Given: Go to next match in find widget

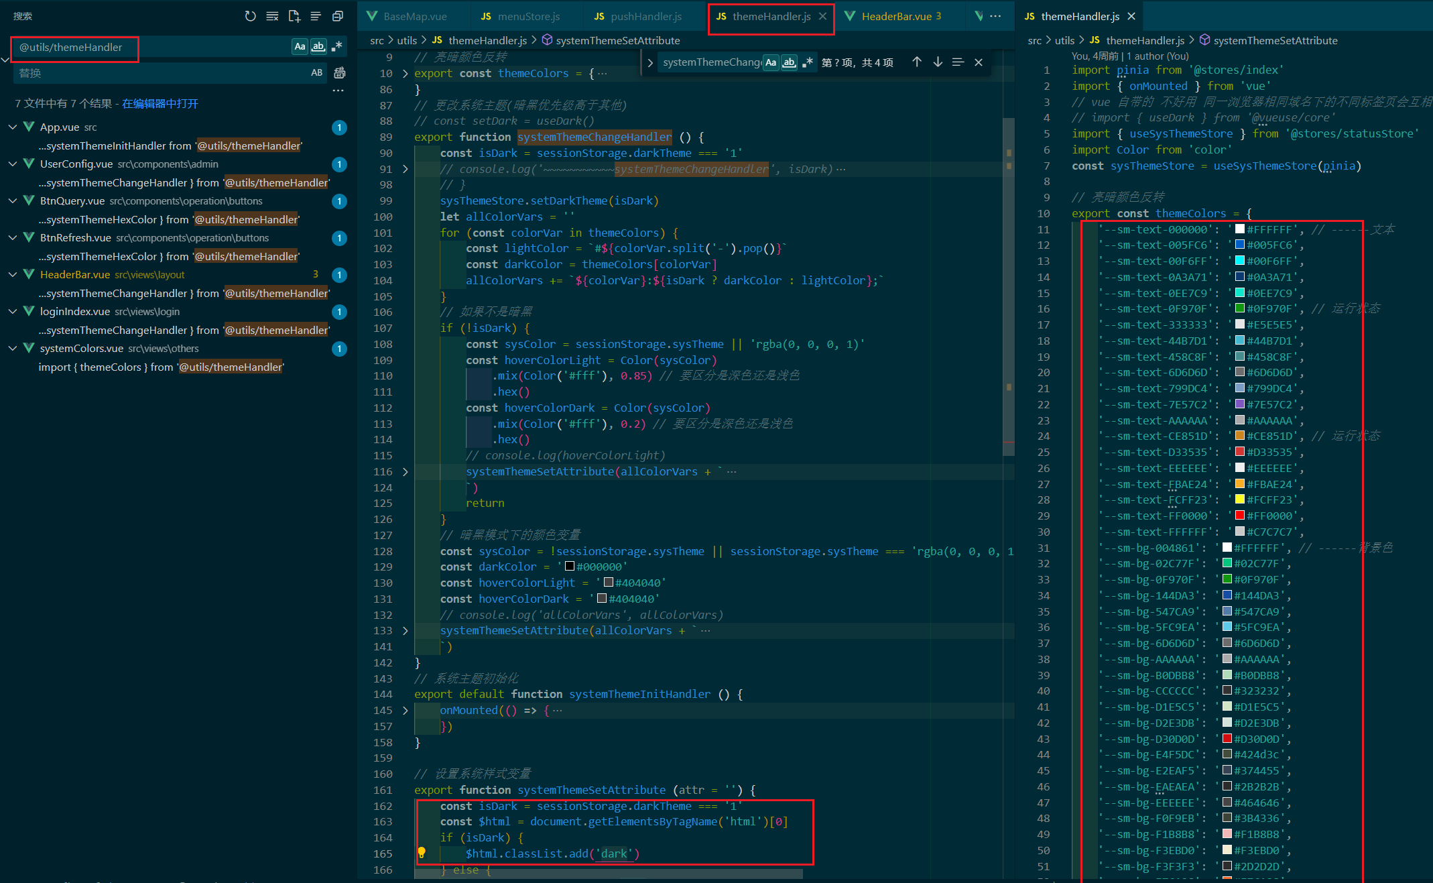Looking at the screenshot, I should pos(938,62).
